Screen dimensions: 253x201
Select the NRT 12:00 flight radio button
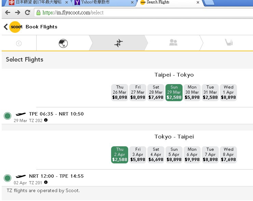pyautogui.click(x=8, y=178)
